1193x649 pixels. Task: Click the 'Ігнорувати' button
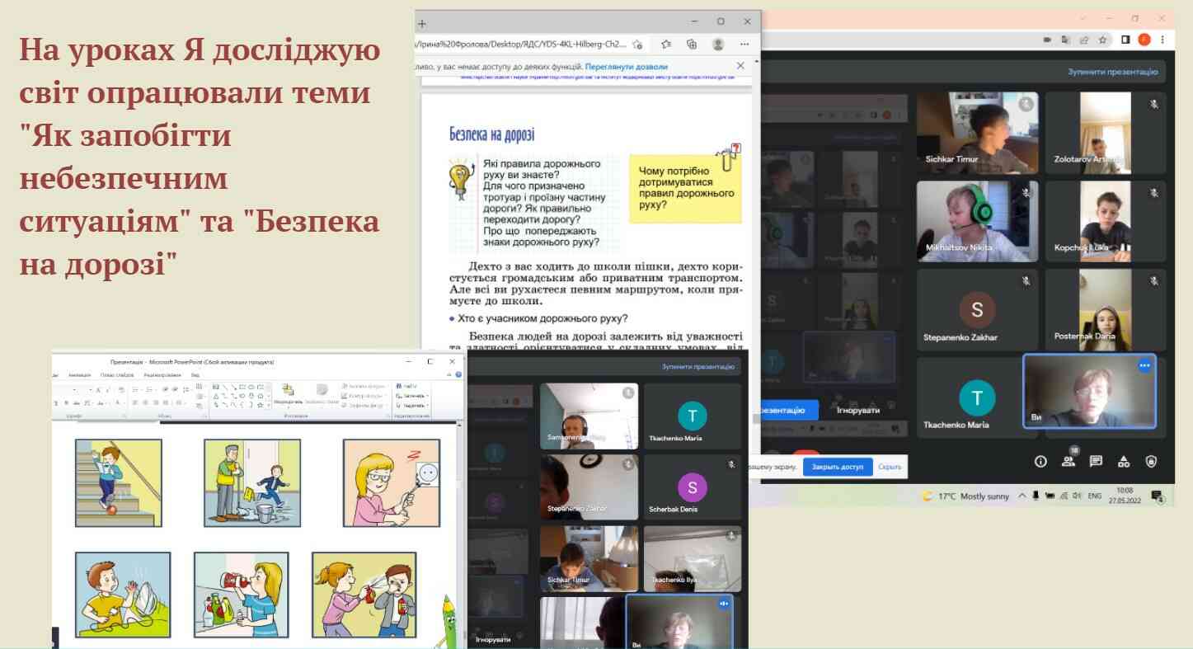pos(857,410)
